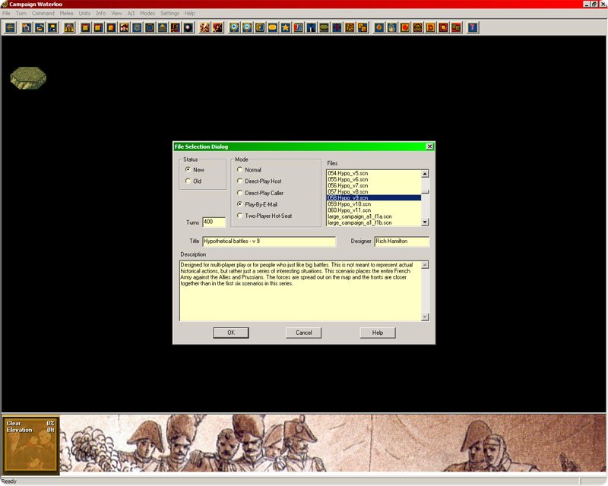Open the Settings menu
608x486 pixels.
169,14
